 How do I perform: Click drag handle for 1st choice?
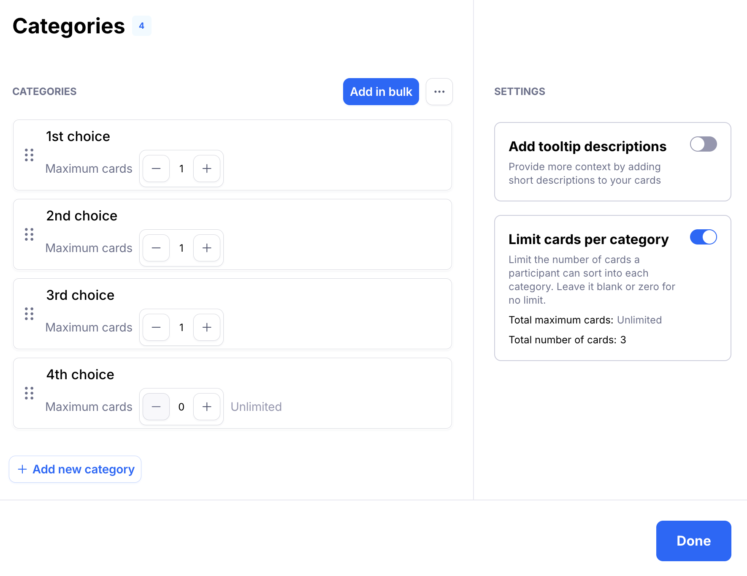[29, 155]
